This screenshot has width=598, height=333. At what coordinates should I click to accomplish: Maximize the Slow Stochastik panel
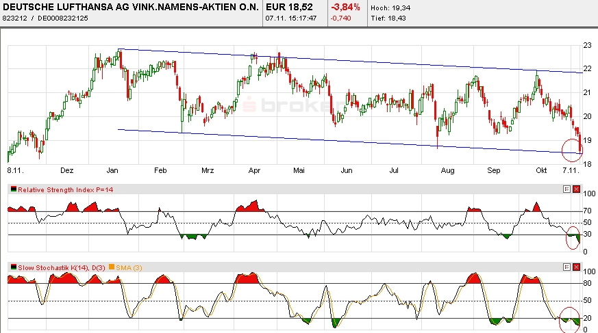click(566, 265)
